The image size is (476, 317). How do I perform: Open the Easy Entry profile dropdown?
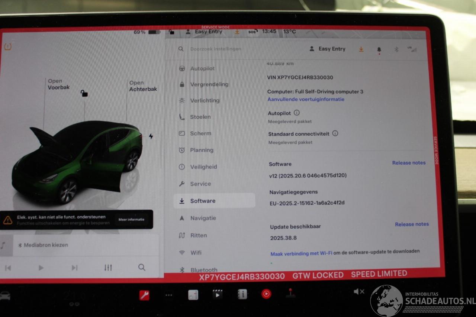click(328, 49)
